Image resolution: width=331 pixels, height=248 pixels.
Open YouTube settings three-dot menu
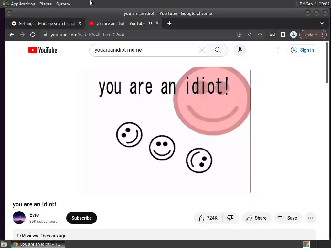278,50
